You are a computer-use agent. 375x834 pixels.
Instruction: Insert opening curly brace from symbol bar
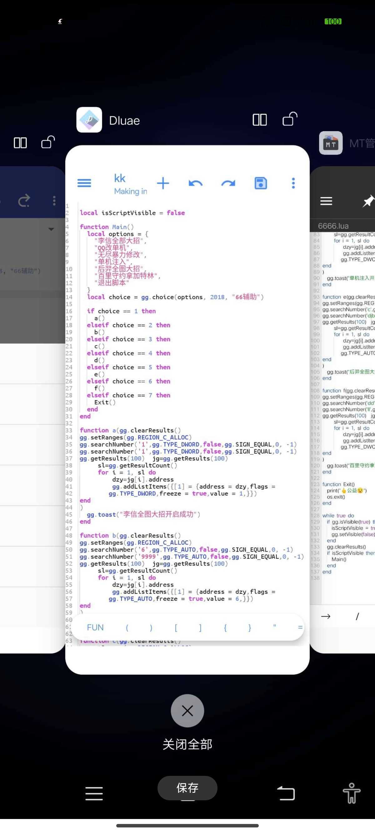[x=225, y=628]
